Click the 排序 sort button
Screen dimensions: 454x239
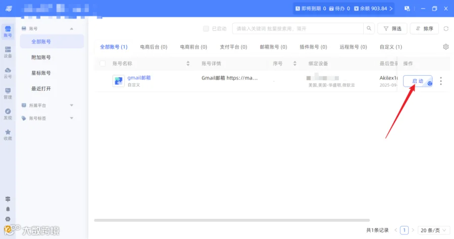tap(424, 29)
